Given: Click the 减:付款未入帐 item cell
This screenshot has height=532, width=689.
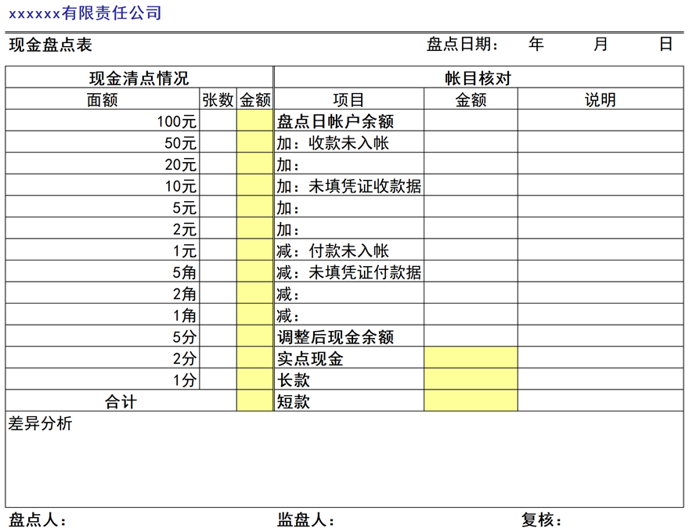Looking at the screenshot, I should point(349,250).
